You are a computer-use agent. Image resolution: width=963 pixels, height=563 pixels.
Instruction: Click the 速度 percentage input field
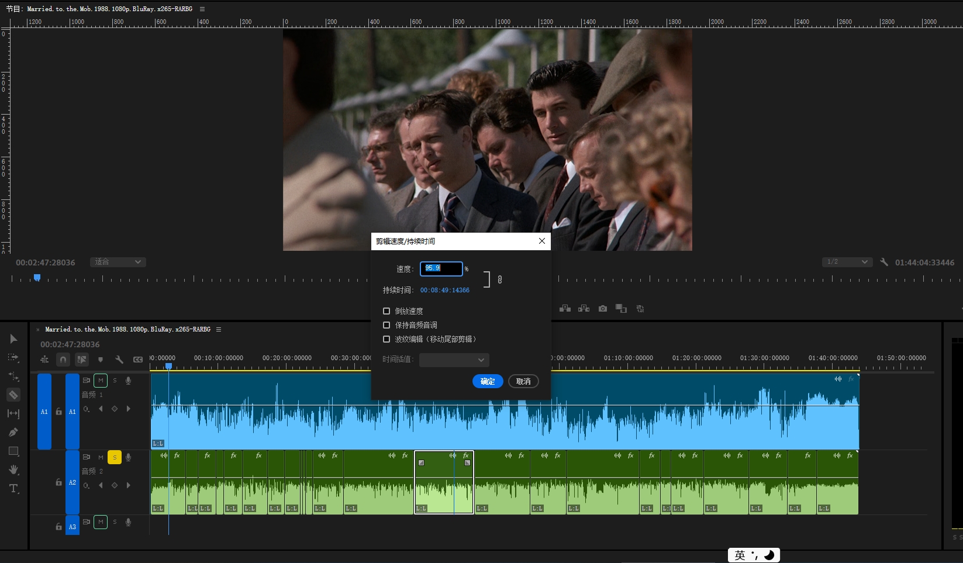(441, 268)
